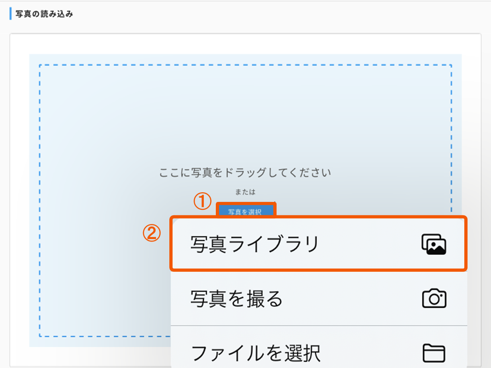Select the 写真を撮る menu entry
Viewport: 491px width, 368px height.
point(237,299)
